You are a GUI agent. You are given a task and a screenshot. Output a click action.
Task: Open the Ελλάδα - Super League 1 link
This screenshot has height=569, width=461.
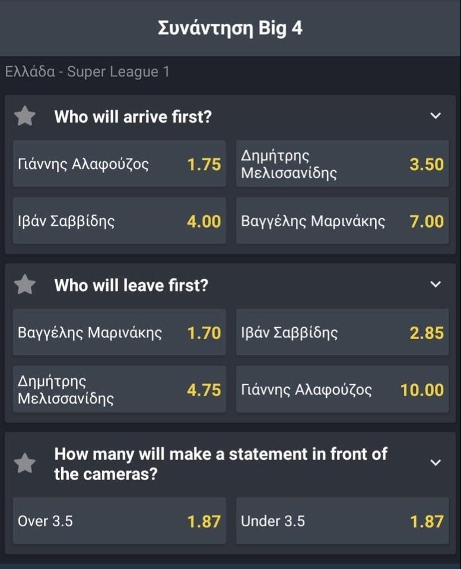(x=87, y=72)
